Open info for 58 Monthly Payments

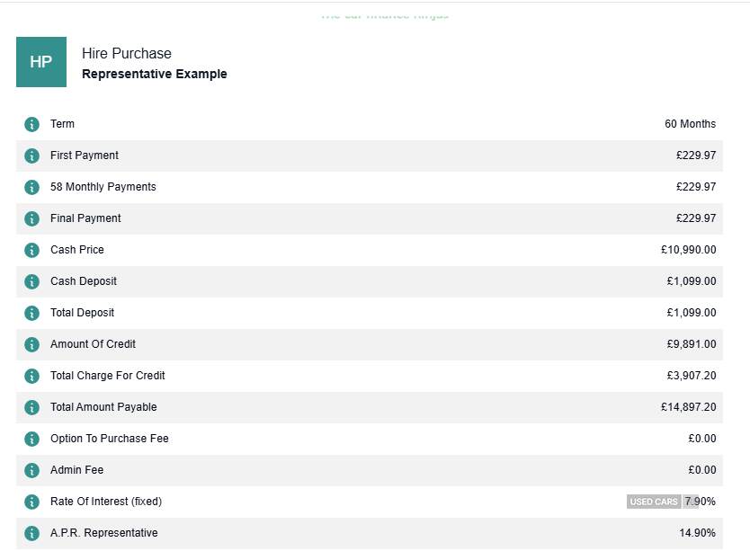pyautogui.click(x=31, y=187)
